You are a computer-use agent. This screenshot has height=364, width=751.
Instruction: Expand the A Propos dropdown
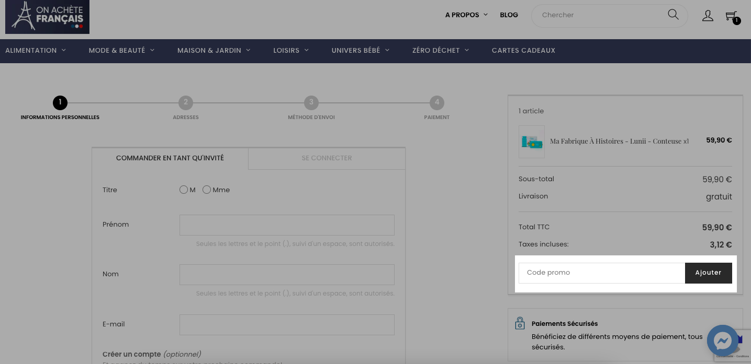[x=466, y=15]
